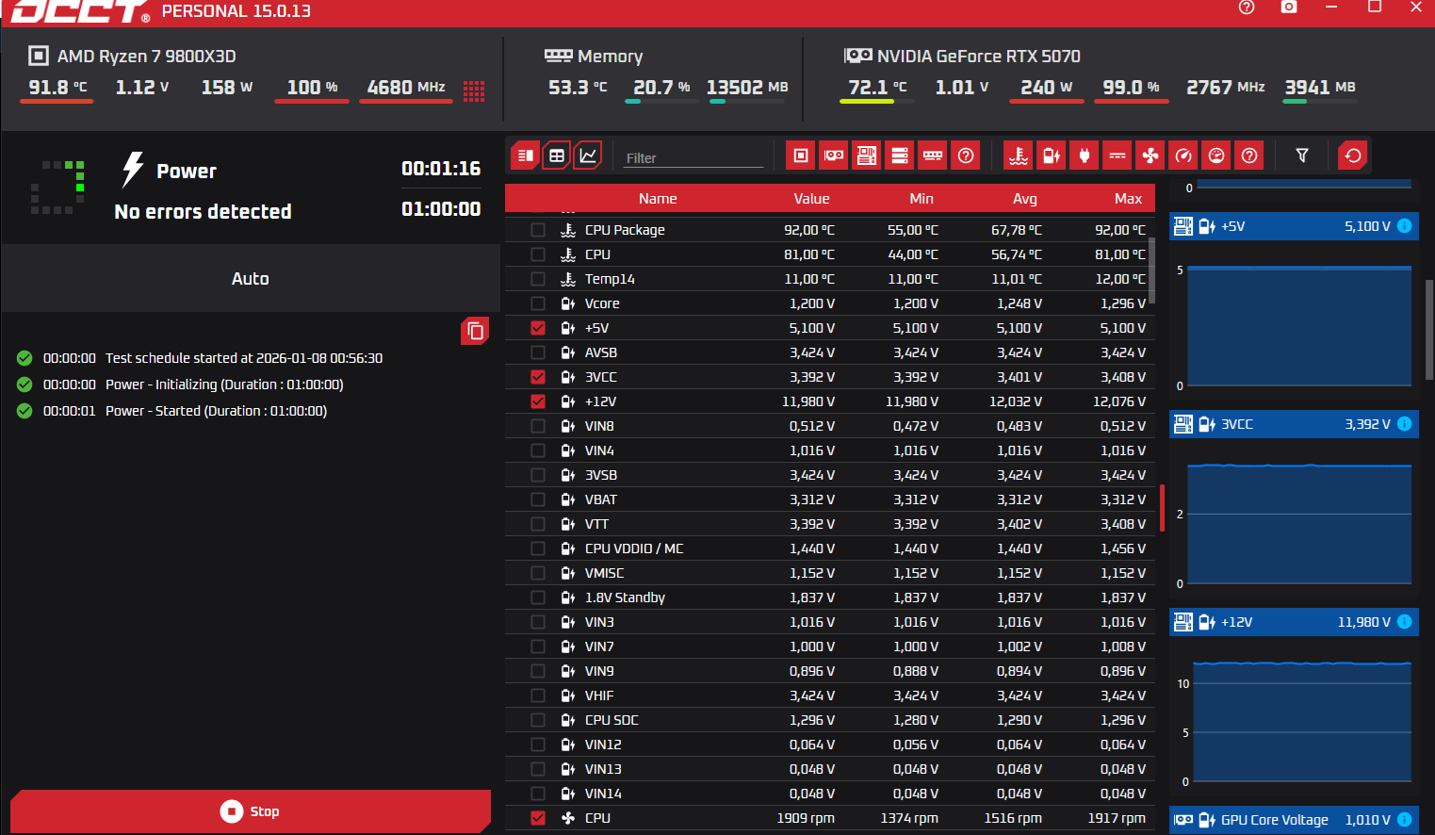
Task: Take screenshot with title bar camera icon
Action: (1289, 8)
